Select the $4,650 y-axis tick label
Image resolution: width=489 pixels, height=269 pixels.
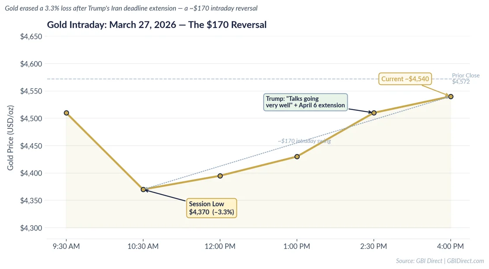point(31,37)
